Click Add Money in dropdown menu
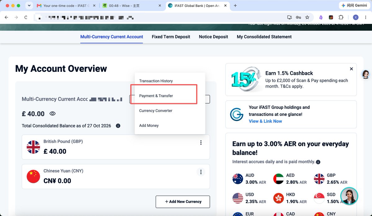The image size is (372, 216). (149, 126)
